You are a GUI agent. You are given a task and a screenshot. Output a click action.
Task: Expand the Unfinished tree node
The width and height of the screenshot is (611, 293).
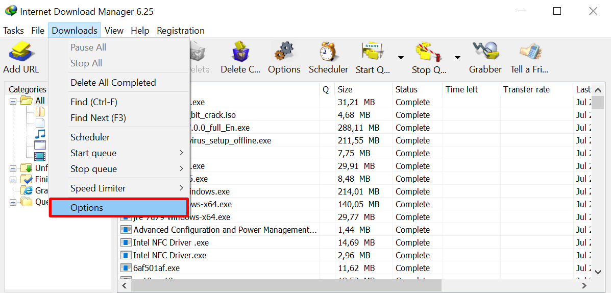coord(13,169)
